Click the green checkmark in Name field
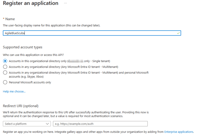 click(178, 33)
